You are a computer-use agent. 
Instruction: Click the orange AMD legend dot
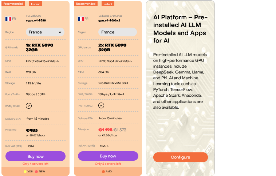[x=103, y=172]
